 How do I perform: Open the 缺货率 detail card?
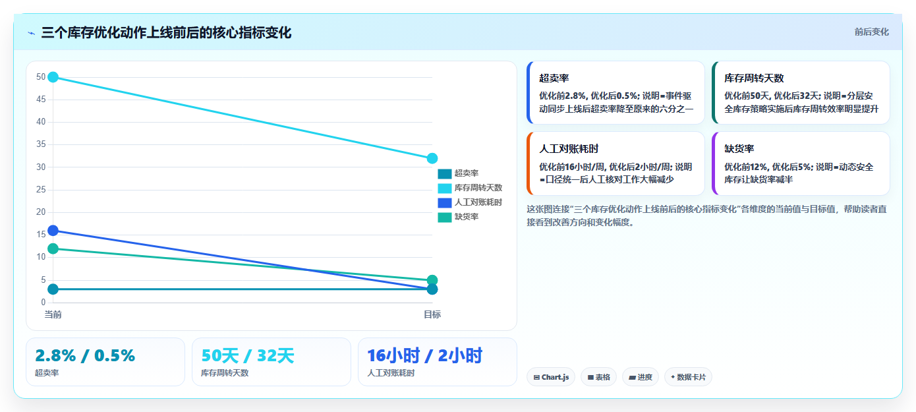[801, 163]
